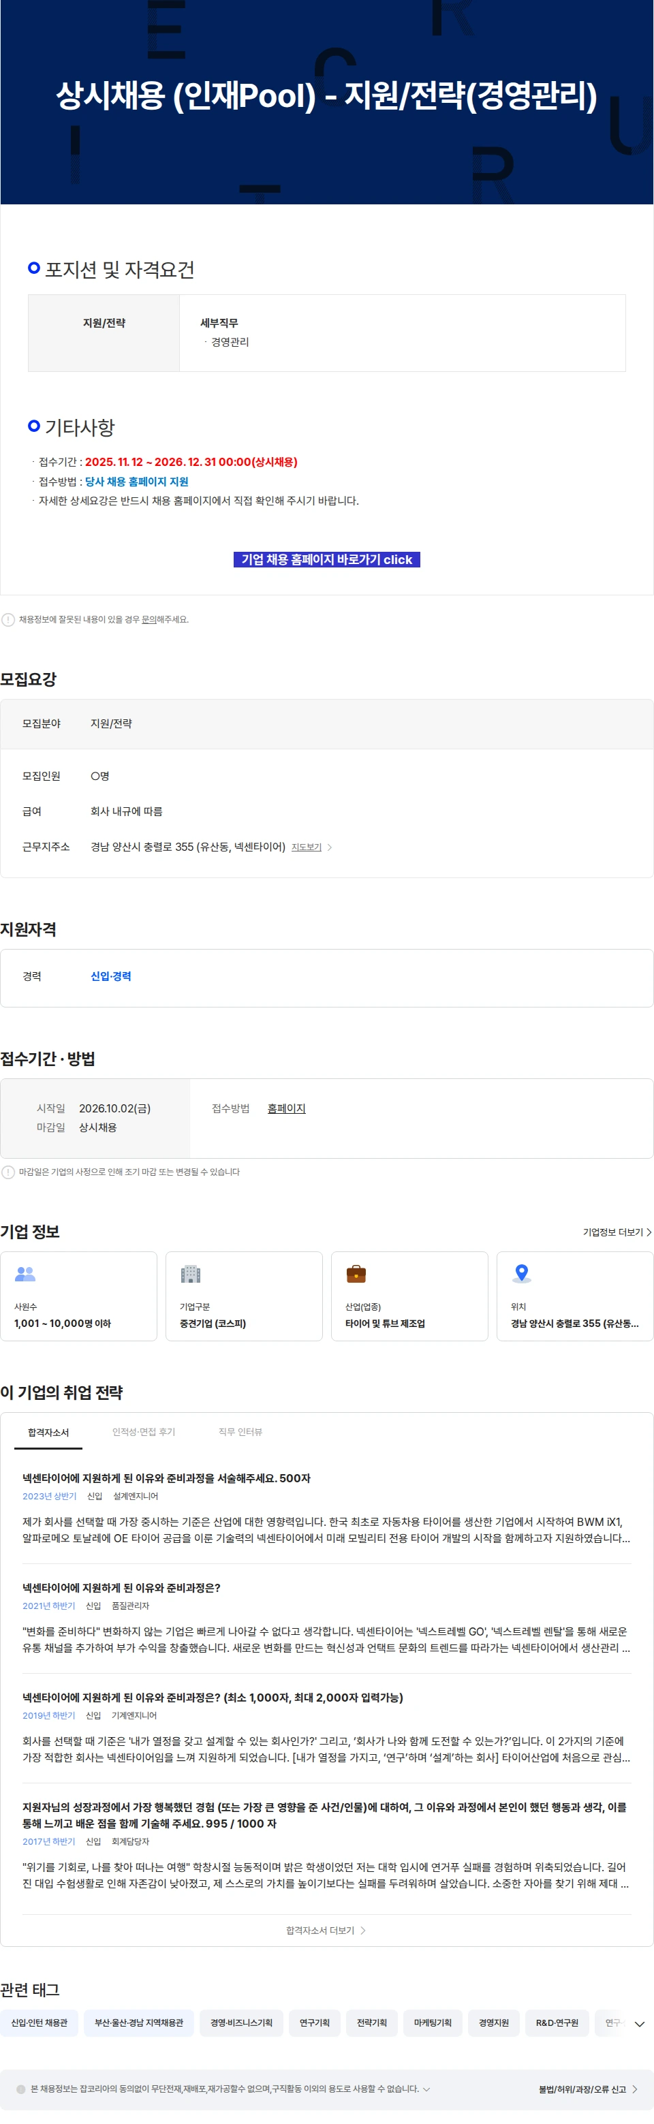
Task: Click arrow beside 불법/허위/과장/오류 신고
Action: coord(634,2089)
